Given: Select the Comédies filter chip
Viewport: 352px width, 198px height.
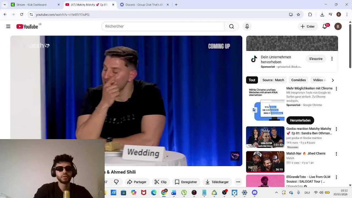Looking at the screenshot, I should coord(298,80).
